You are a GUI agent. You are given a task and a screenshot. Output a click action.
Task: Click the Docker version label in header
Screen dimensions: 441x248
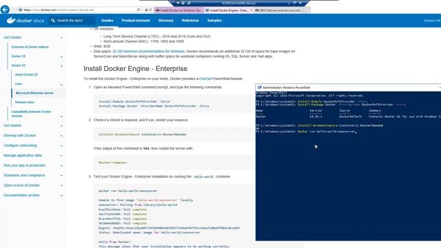pyautogui.click(x=433, y=21)
